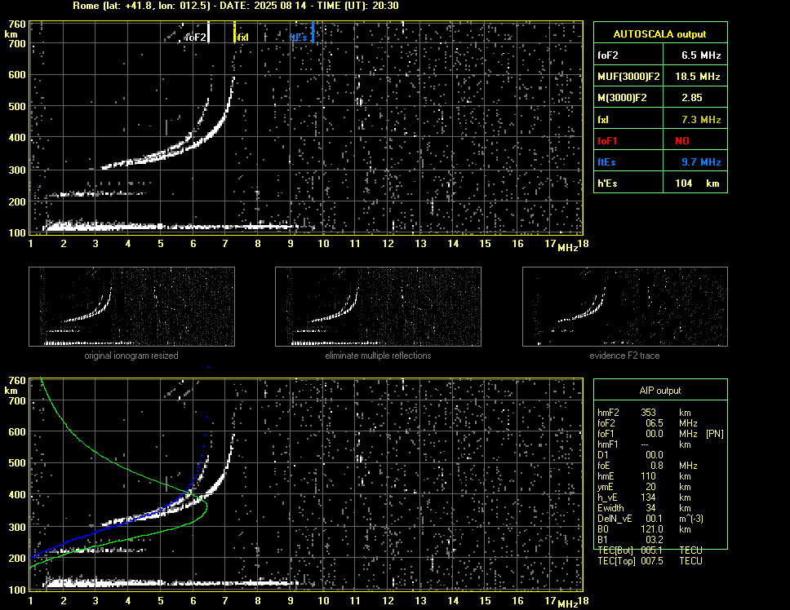This screenshot has width=790, height=610.
Task: Click the 'eliminate multiple reflections' caption
Action: [x=378, y=356]
